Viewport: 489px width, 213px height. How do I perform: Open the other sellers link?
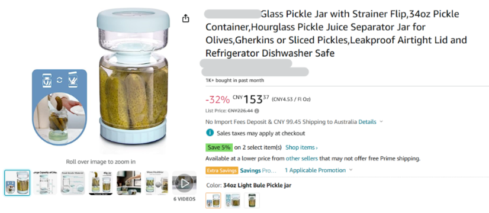click(301, 159)
